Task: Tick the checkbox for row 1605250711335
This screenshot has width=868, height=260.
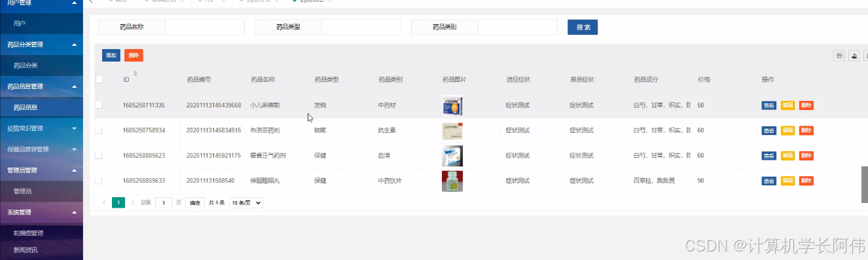Action: (x=99, y=105)
